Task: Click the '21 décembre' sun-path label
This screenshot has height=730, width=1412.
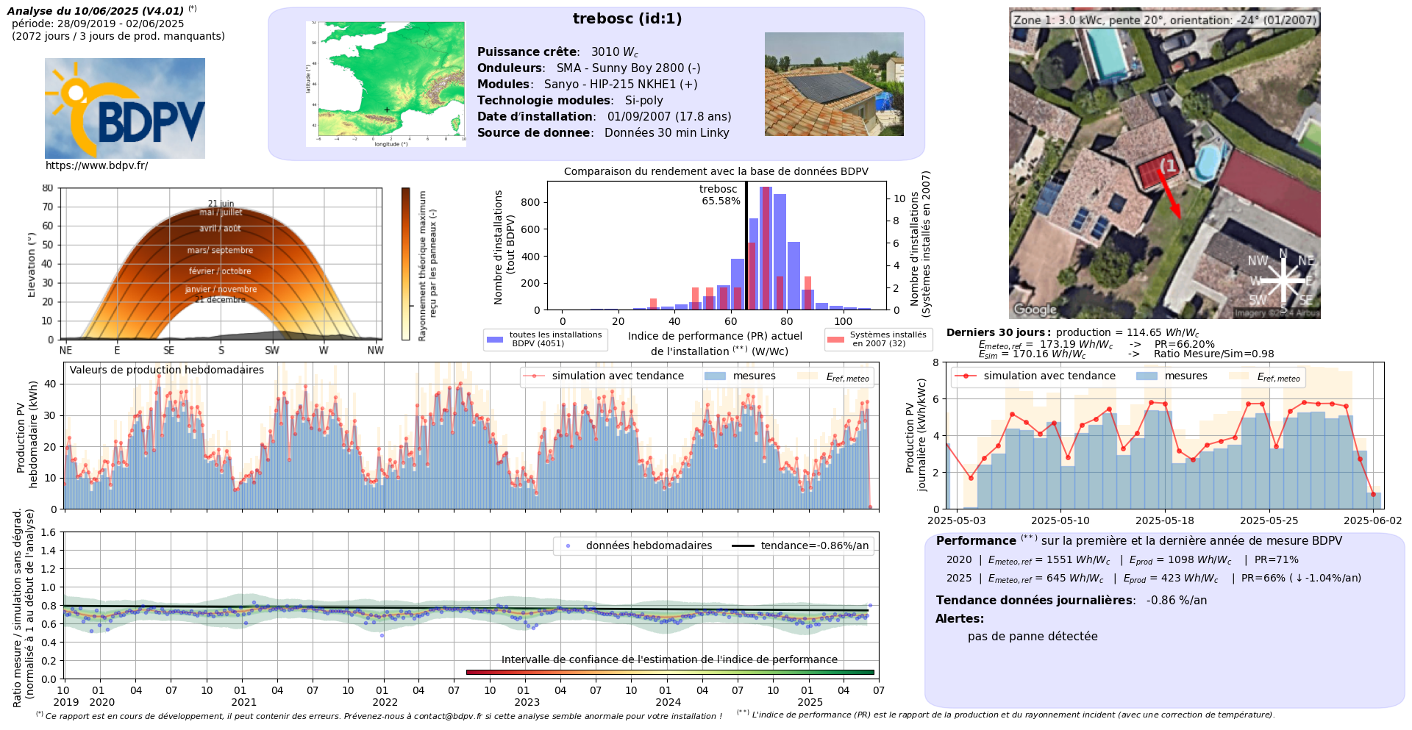Action: tap(220, 300)
